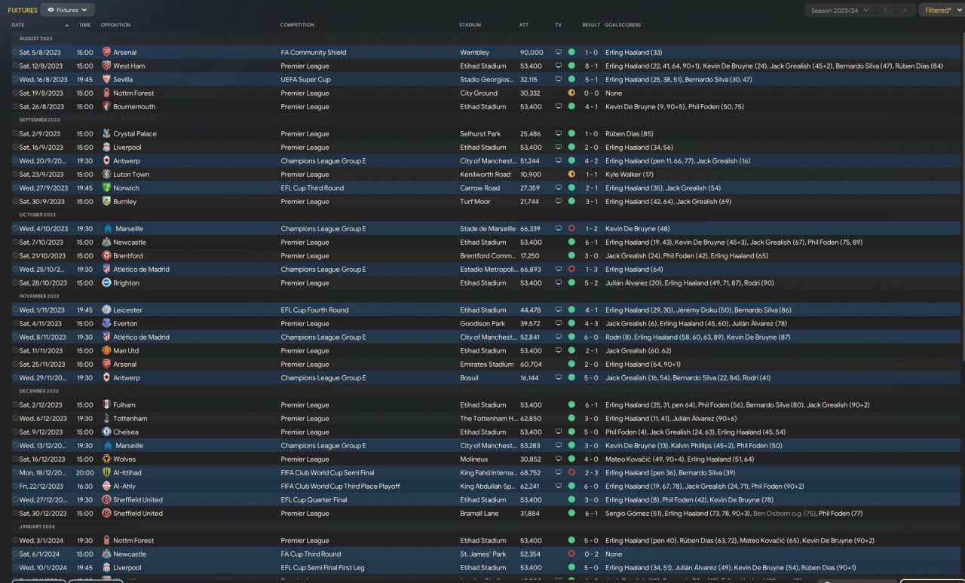Select the Crystal Palace club badge
Viewport: 965px width, 583px height.
tap(106, 134)
